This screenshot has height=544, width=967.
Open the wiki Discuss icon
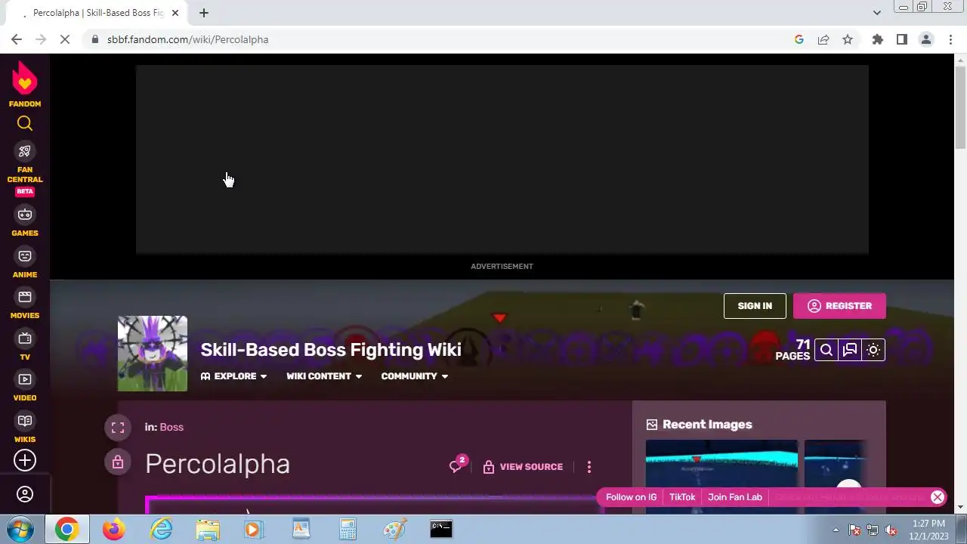pyautogui.click(x=850, y=350)
